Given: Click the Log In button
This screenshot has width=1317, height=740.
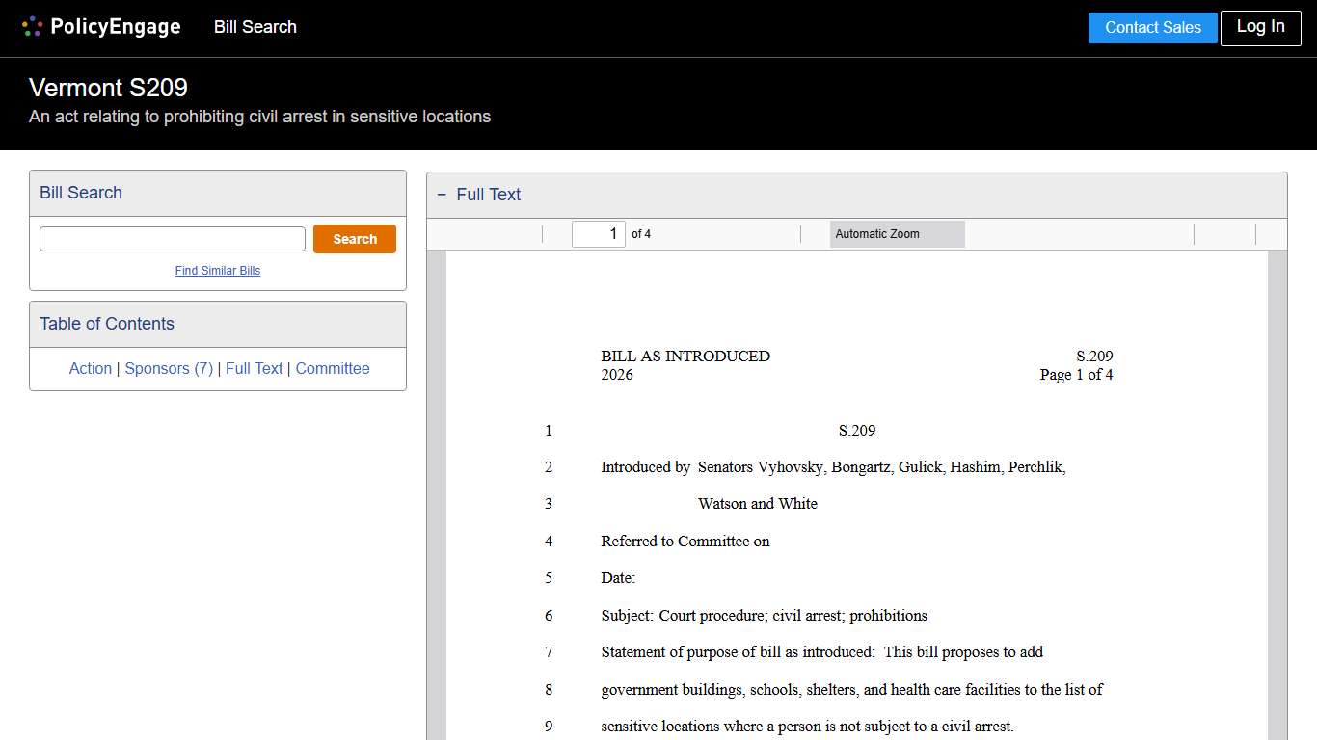Looking at the screenshot, I should [x=1260, y=27].
